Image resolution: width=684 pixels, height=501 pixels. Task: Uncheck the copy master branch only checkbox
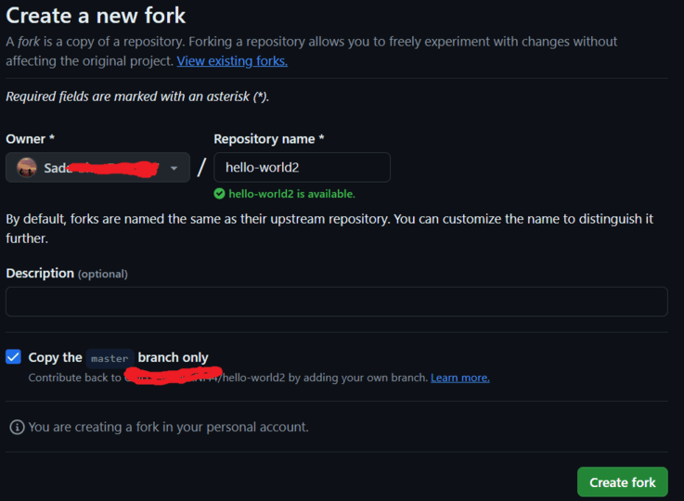[13, 357]
